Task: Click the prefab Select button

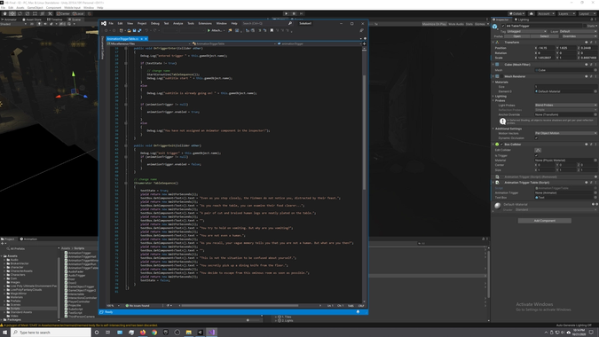Action: tap(544, 36)
